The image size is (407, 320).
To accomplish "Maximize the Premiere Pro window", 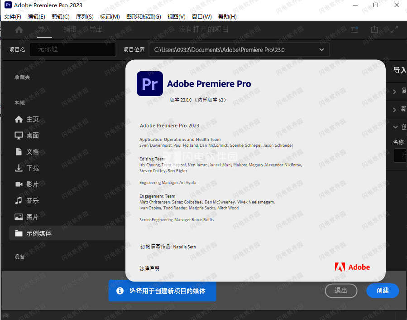I will (376, 5).
